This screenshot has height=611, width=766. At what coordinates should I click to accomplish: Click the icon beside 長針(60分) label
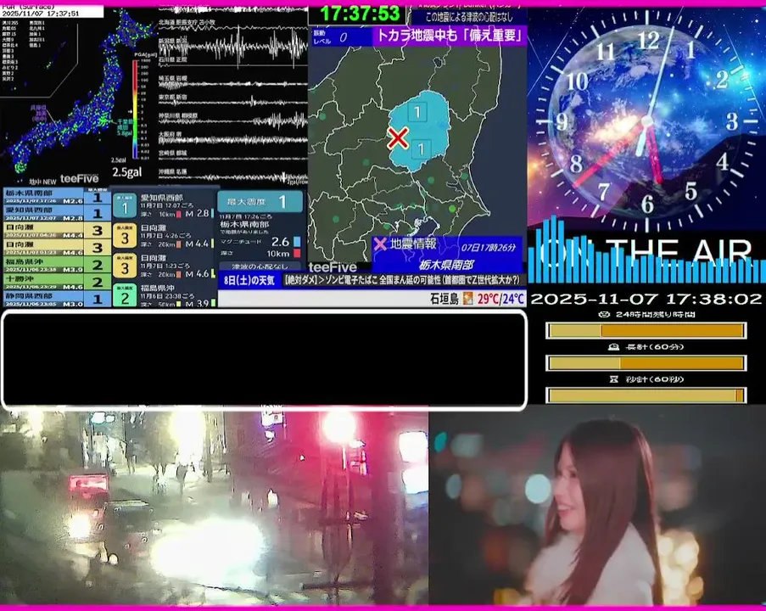(613, 346)
